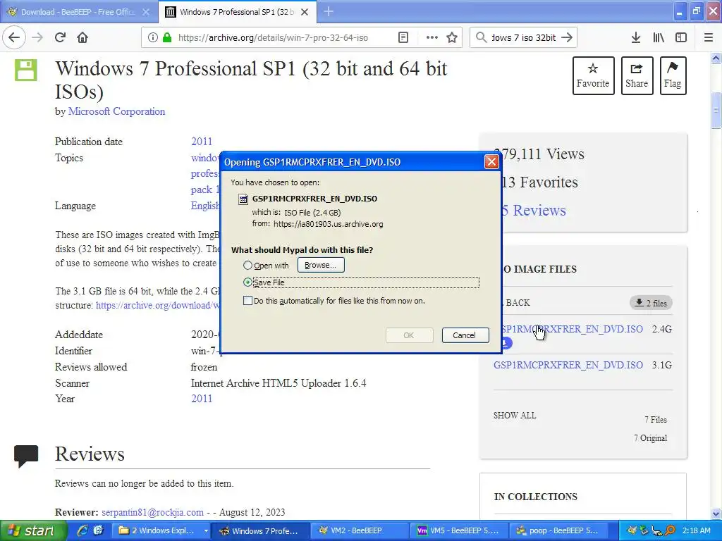Click the orange magnifier tray icon

670,530
